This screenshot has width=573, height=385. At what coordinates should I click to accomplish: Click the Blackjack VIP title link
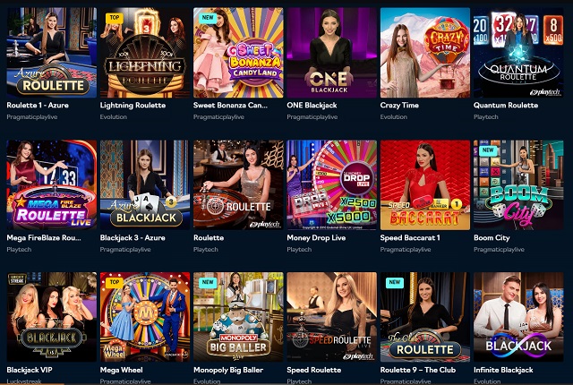click(x=30, y=370)
